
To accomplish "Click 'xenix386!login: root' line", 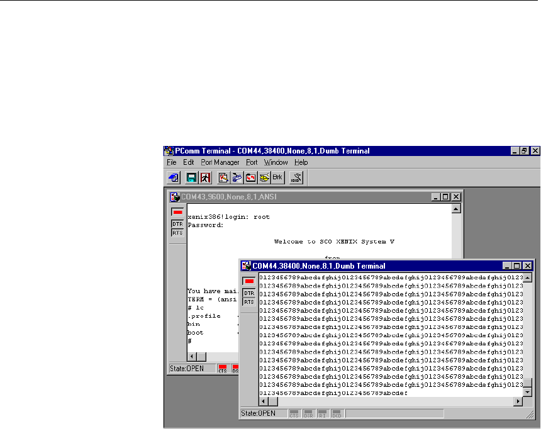I will [x=229, y=217].
